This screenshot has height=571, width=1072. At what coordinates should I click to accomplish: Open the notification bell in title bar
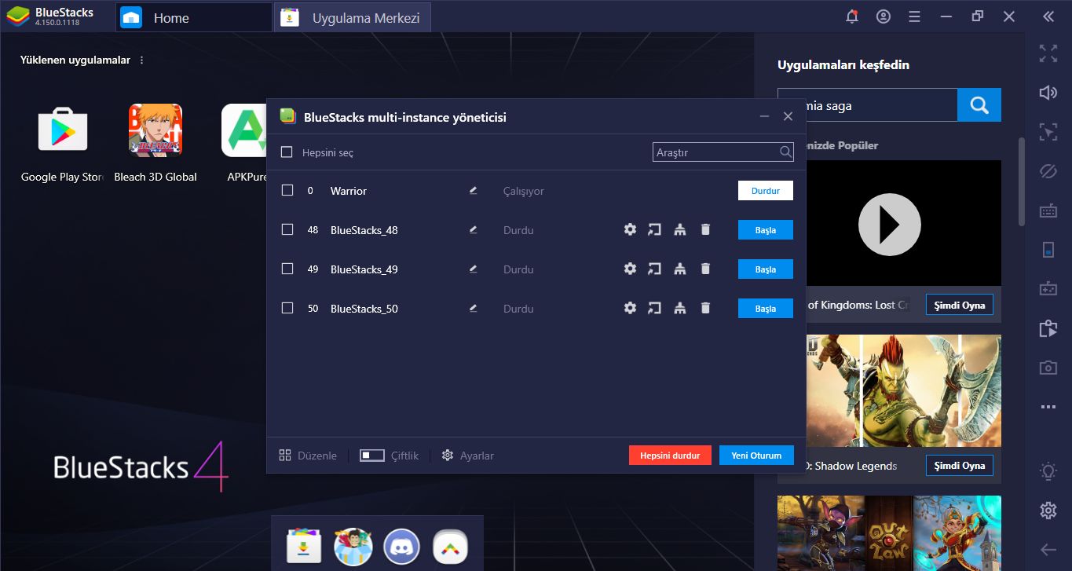[852, 16]
